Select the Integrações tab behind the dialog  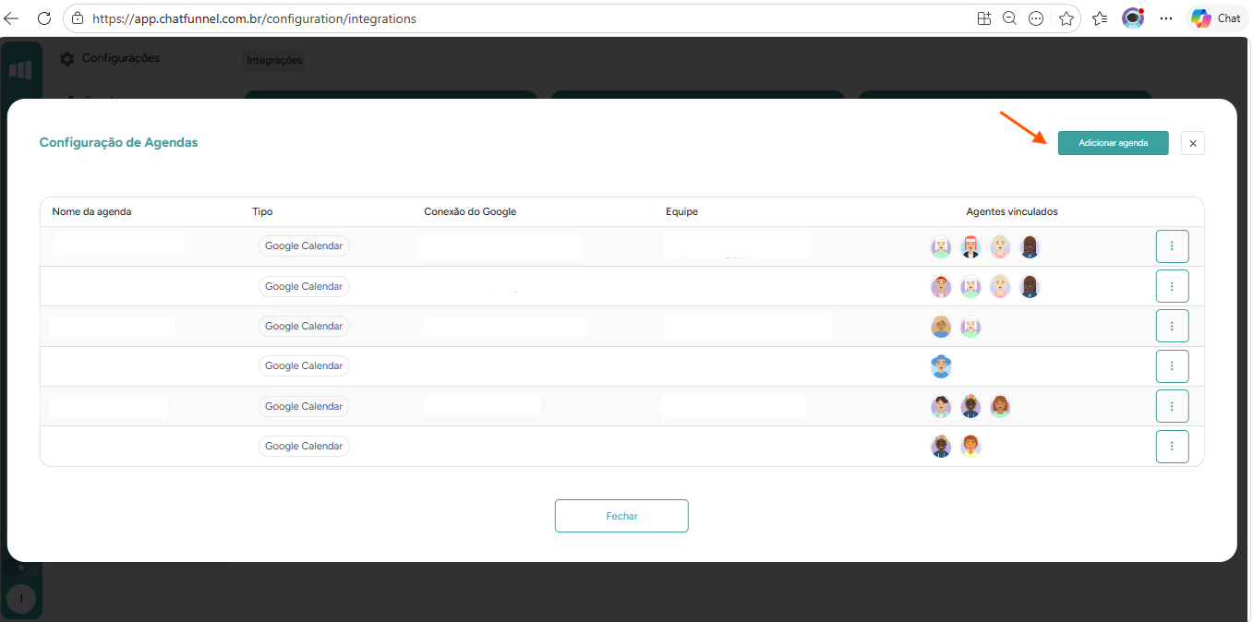[x=274, y=60]
